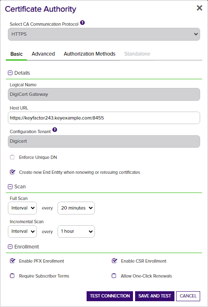The image size is (208, 307).
Task: Collapse the Details section
Action: (x=10, y=73)
